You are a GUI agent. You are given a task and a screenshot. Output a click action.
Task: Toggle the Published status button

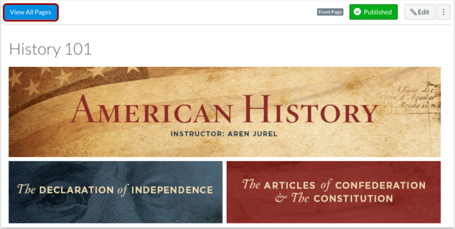[x=374, y=12]
